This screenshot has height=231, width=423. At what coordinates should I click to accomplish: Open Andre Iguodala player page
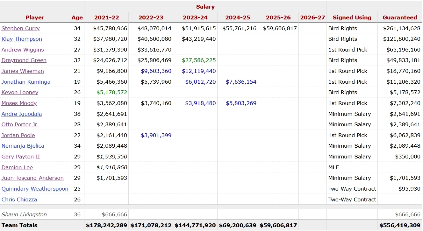pos(22,114)
